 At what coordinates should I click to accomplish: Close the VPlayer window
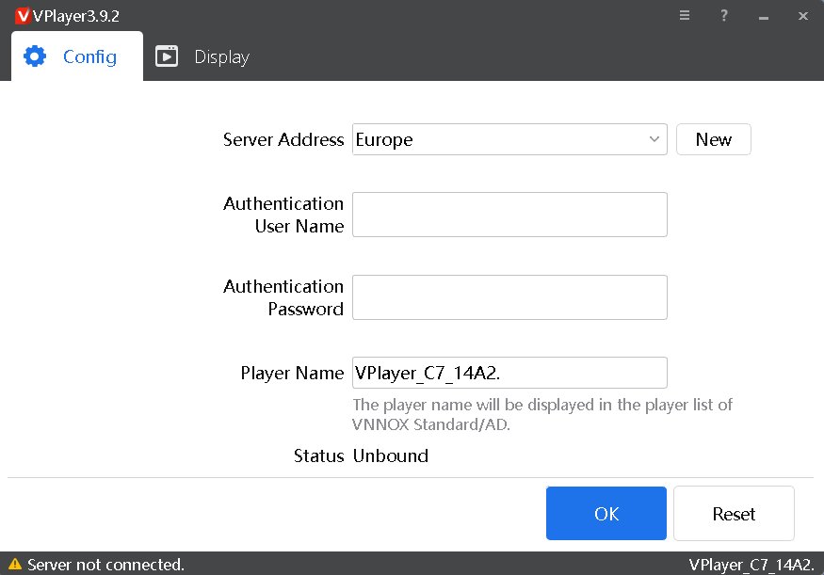(803, 16)
